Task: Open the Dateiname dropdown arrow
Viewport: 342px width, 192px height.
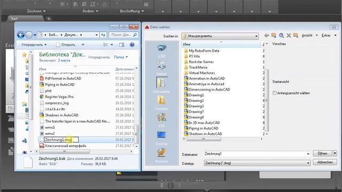Action: (x=308, y=154)
